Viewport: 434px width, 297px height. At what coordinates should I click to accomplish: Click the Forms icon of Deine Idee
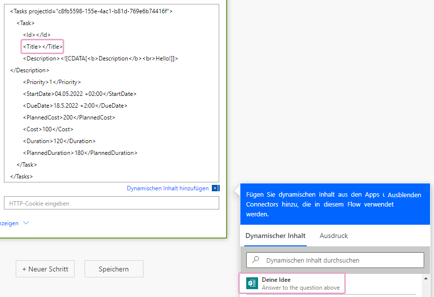[x=252, y=283]
